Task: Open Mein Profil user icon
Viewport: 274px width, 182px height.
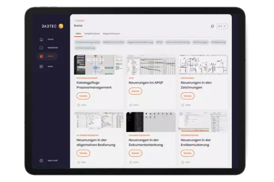Action: point(41,160)
